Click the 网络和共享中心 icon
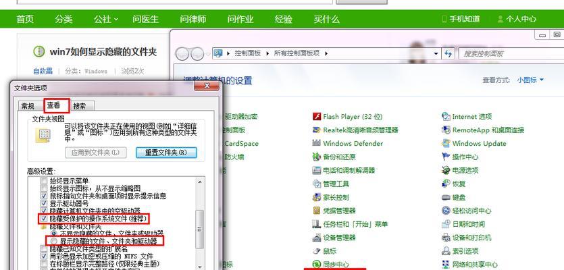Screen dimensions: 564x270 coord(446,264)
